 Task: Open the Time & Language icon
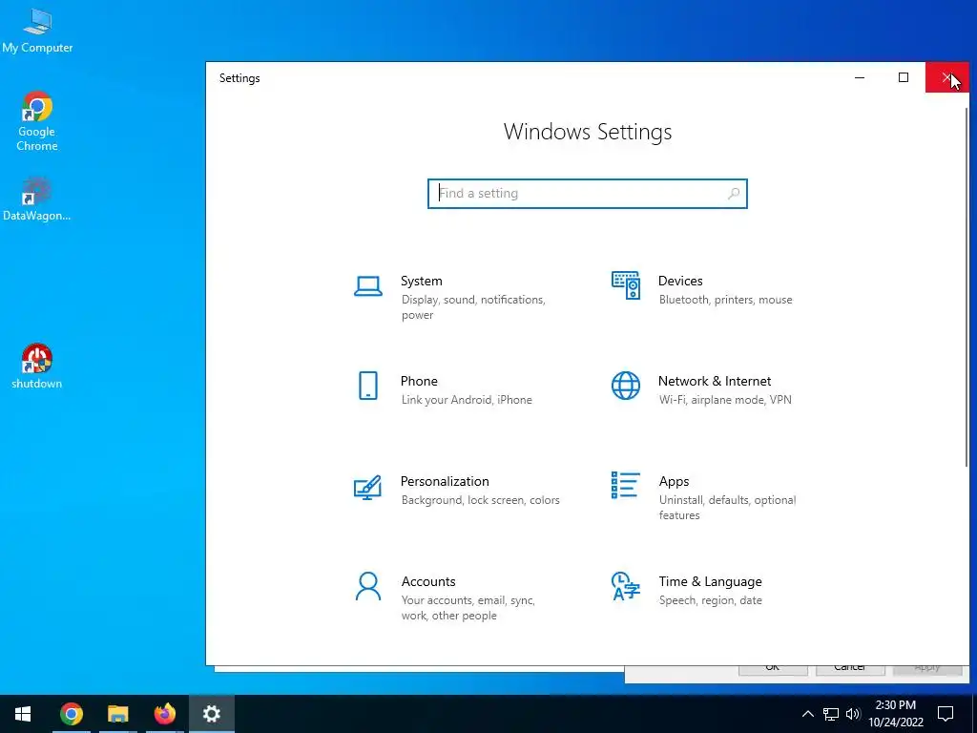(x=626, y=586)
